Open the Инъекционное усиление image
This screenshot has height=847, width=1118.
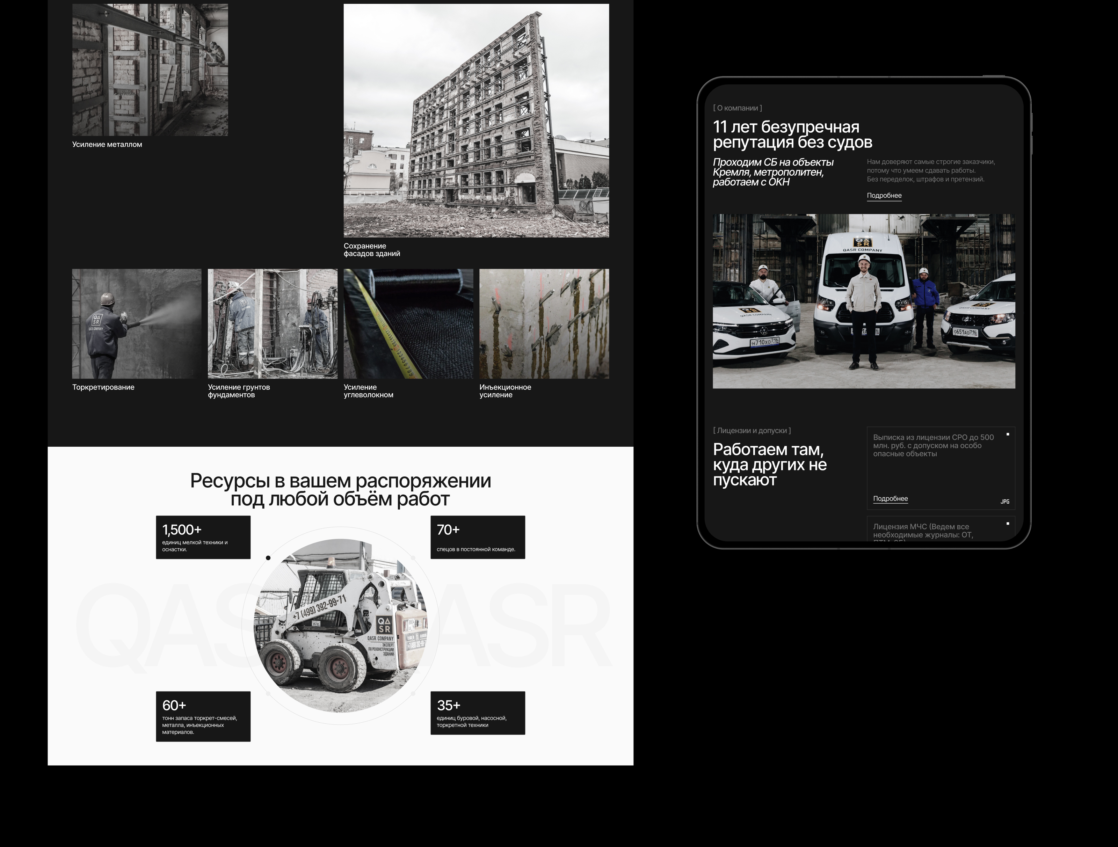pyautogui.click(x=544, y=323)
